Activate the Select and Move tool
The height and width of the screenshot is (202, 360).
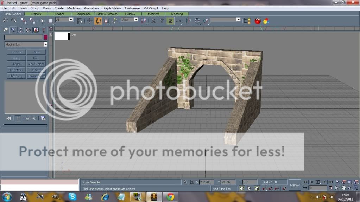[89, 21]
